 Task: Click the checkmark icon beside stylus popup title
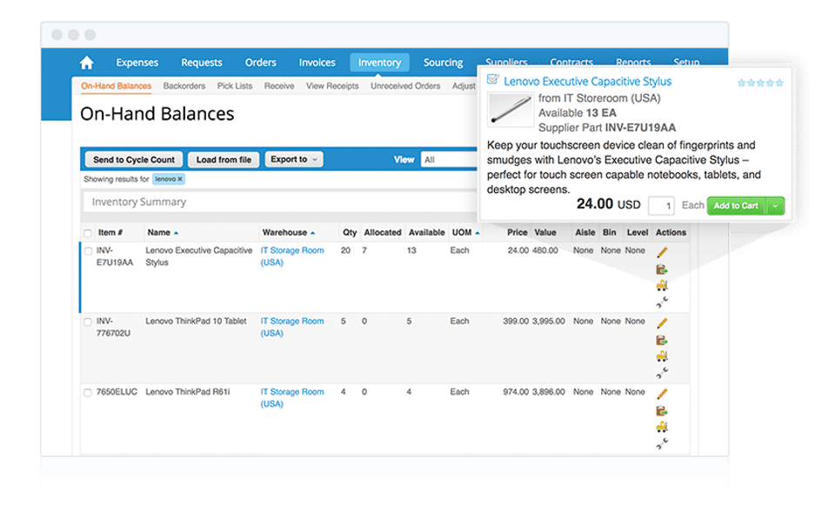492,80
